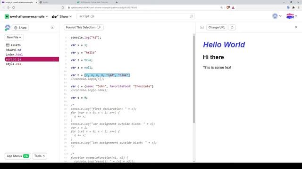
Task: Expand the Tools menu
Action: click(x=40, y=156)
